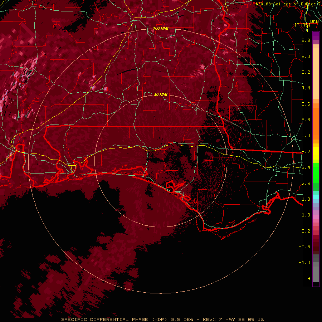Click the TH threshold label
Screen dimensions: 322x322
307,279
